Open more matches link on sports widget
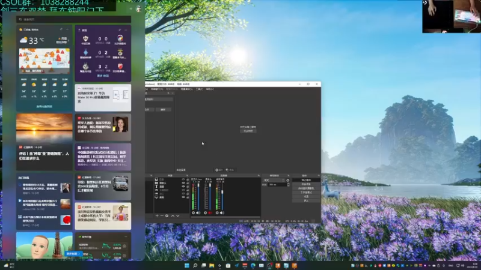Viewport: 481px width, 270px height. tap(103, 76)
